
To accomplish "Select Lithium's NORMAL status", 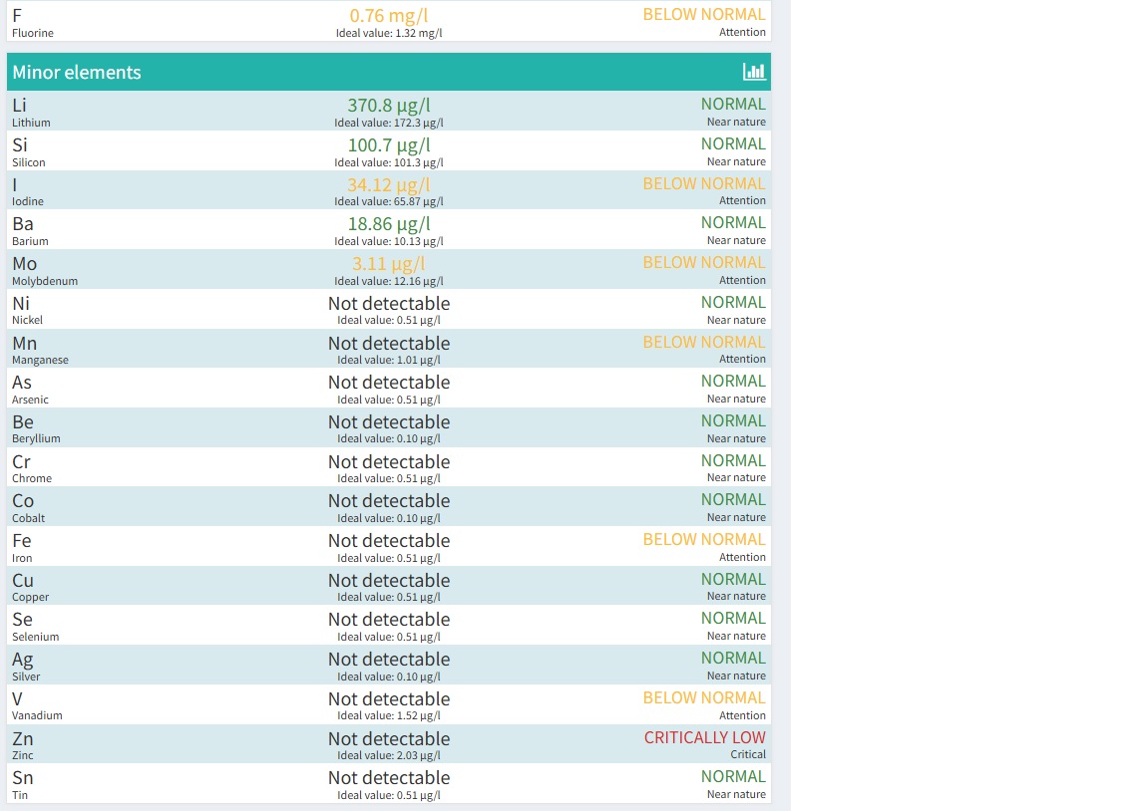I will click(x=732, y=104).
